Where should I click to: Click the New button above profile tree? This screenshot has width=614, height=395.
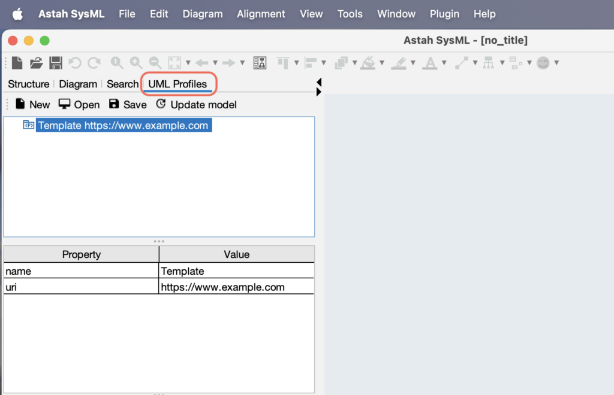tap(34, 104)
